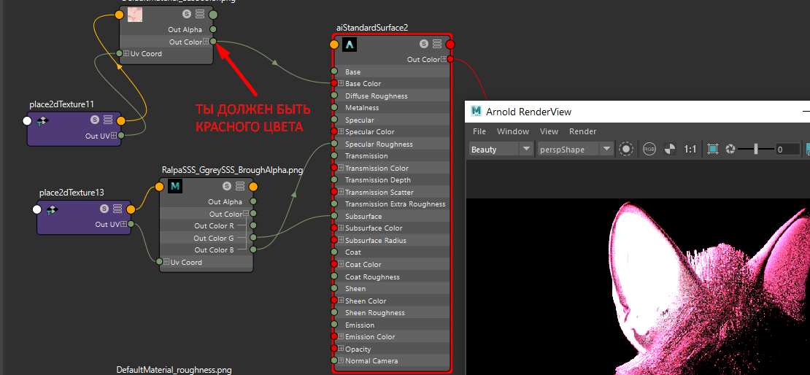Screen dimensions: 810x375
Task: Click the Out Color R port on RalpaSSS node
Action: [x=253, y=225]
